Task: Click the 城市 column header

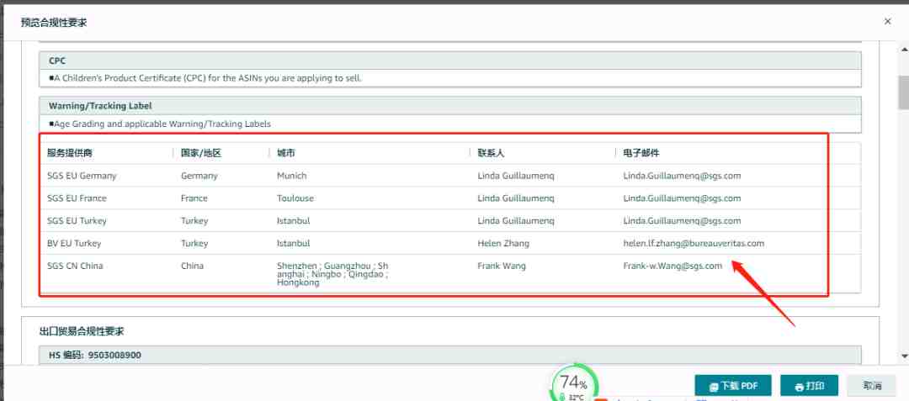Action: click(x=285, y=153)
